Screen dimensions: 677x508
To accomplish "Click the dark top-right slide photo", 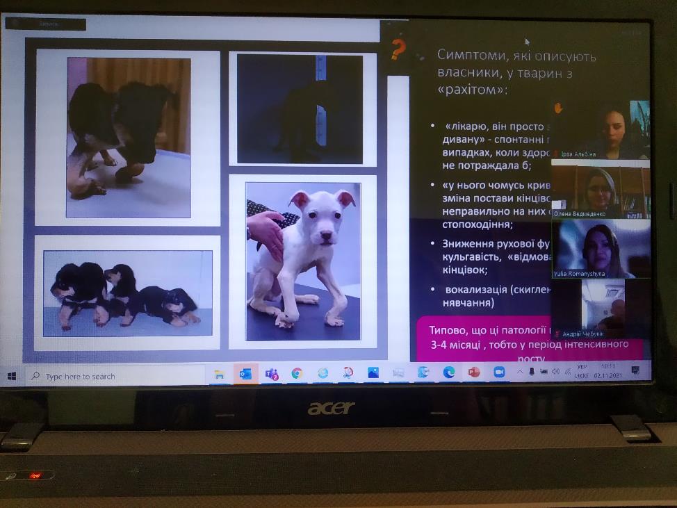I will (x=300, y=109).
